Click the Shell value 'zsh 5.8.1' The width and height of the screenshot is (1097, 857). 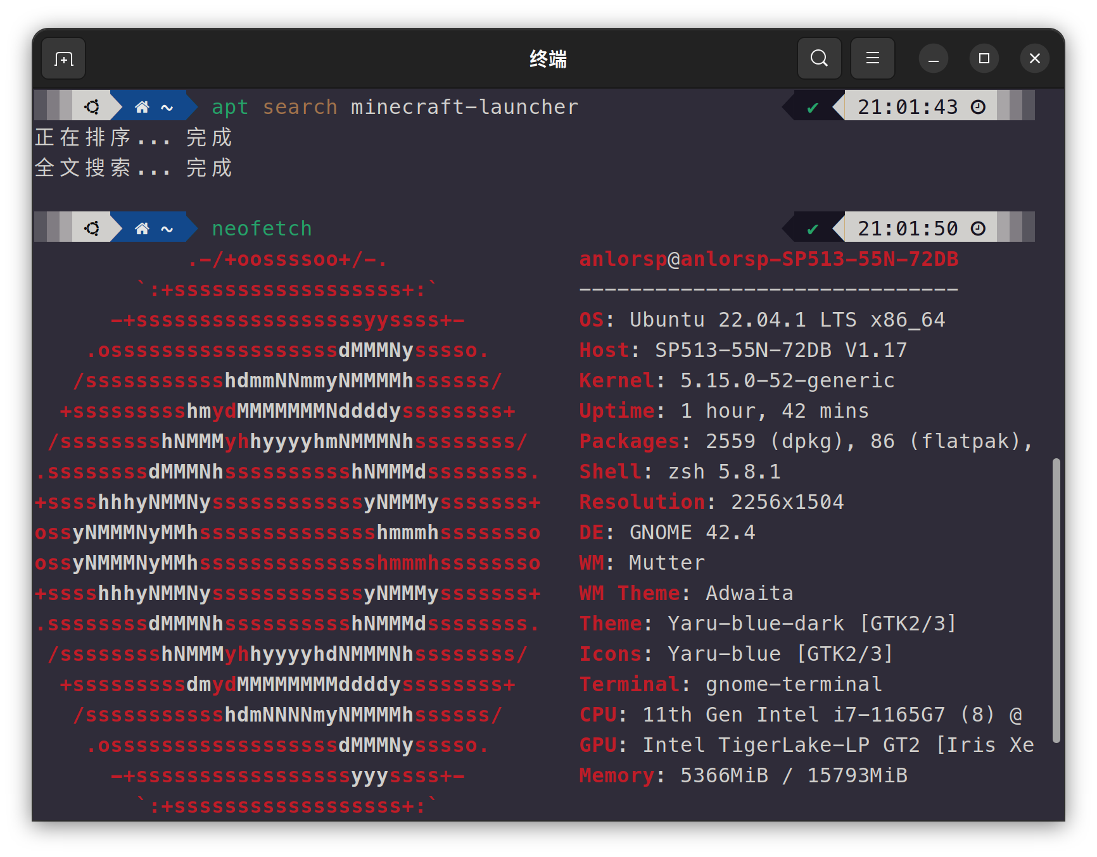click(x=724, y=472)
